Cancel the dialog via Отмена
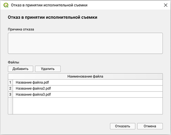The height and width of the screenshot is (135, 171). click(150, 126)
